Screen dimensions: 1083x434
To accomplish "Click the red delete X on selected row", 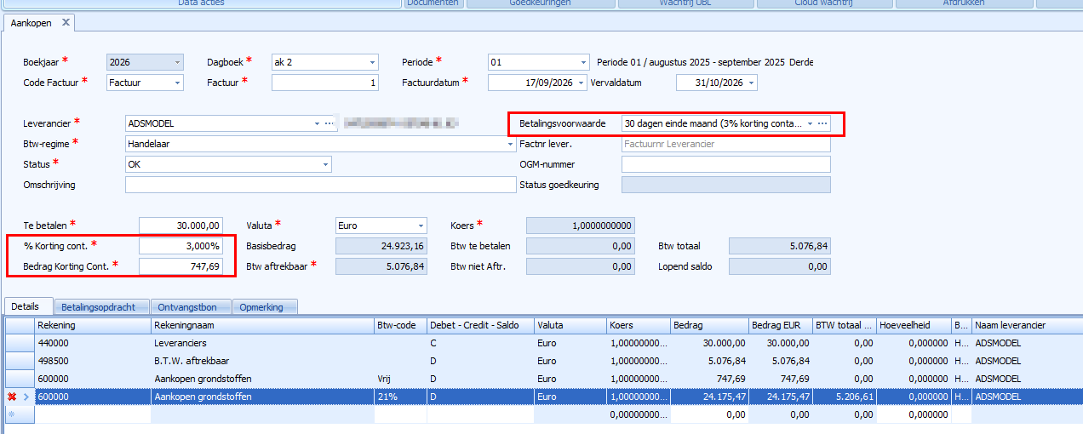I will [x=12, y=397].
